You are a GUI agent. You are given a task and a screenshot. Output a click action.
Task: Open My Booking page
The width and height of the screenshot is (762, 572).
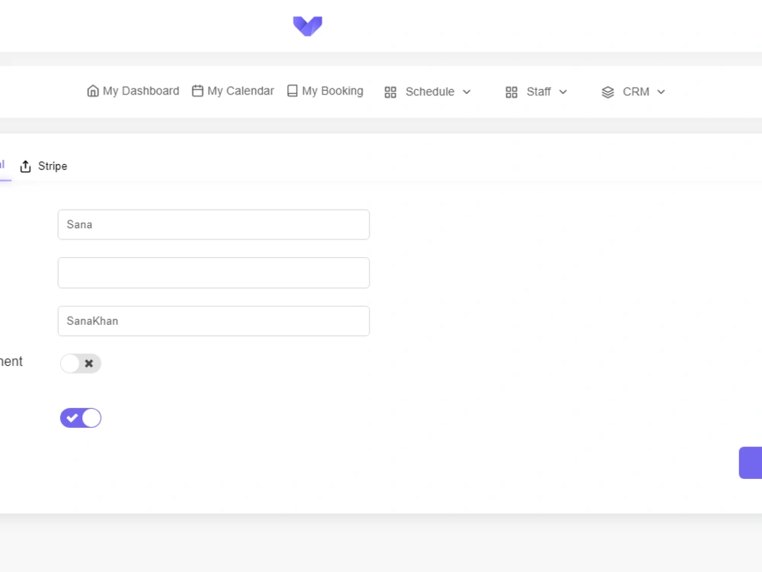325,91
